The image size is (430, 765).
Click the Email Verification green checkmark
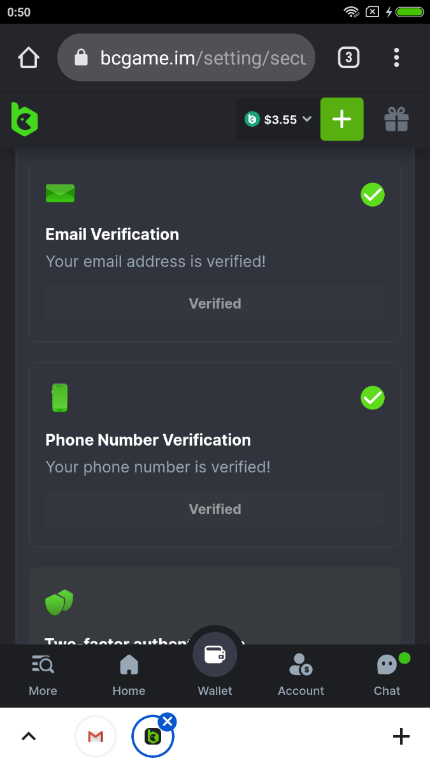[x=373, y=194]
